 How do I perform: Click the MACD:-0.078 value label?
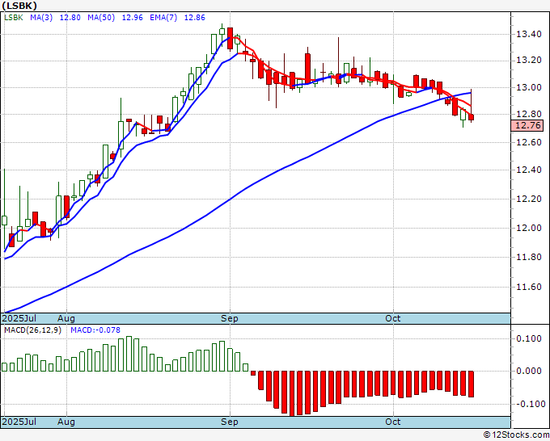pos(95,330)
